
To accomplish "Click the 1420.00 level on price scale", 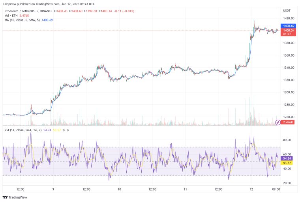I will [289, 19].
